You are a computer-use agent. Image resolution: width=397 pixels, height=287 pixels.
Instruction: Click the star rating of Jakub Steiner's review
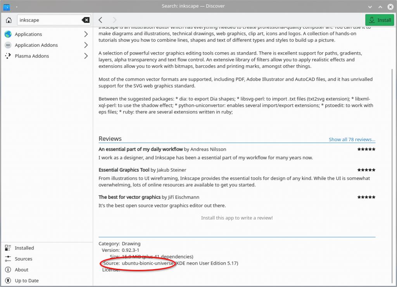tap(366, 170)
